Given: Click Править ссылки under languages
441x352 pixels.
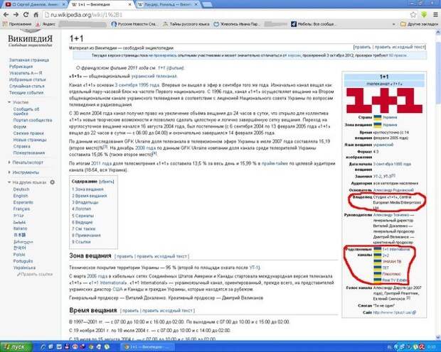Looking at the screenshot, I should point(35,274).
